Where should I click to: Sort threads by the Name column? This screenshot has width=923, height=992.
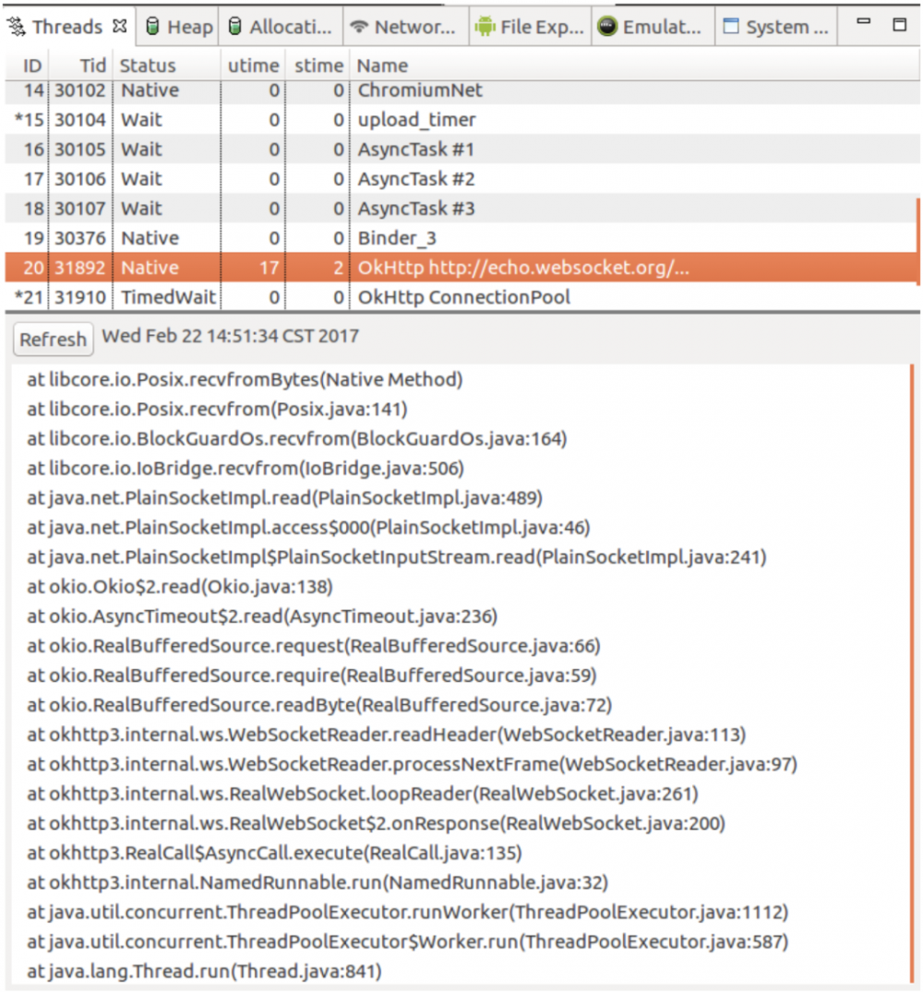point(381,66)
